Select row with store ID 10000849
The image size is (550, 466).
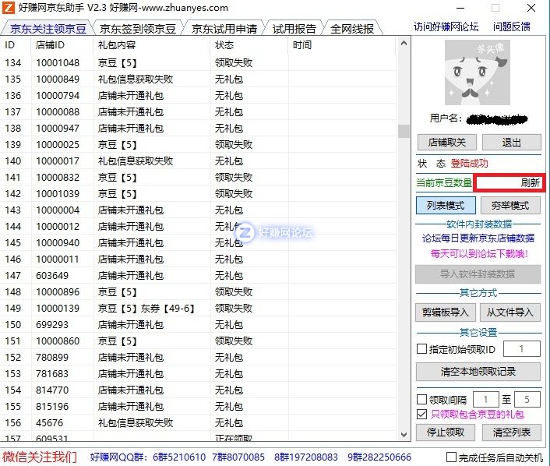click(x=198, y=79)
